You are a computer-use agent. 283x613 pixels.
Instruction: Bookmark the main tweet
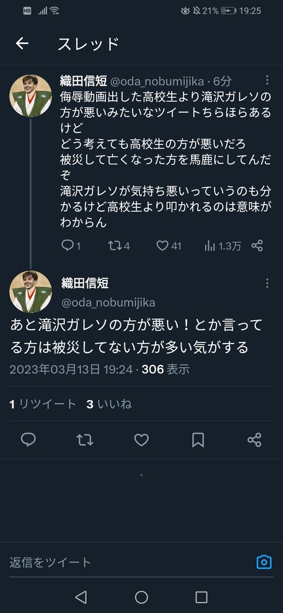point(198,440)
